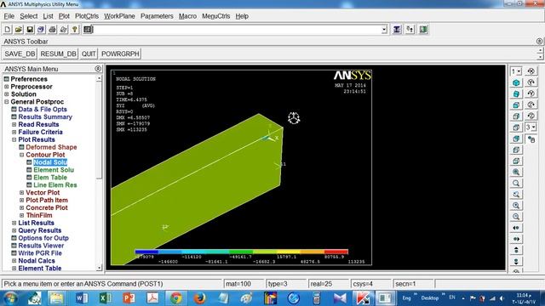Click the Pan Up arrow icon

(516, 250)
